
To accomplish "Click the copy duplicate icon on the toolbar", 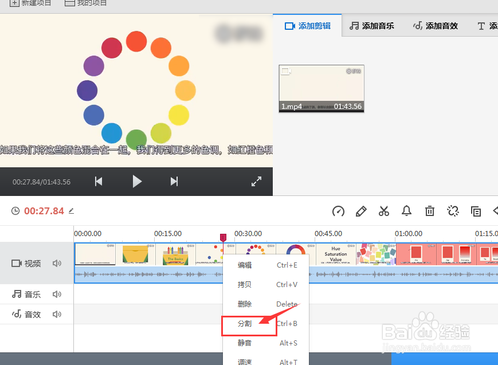I will [x=476, y=211].
